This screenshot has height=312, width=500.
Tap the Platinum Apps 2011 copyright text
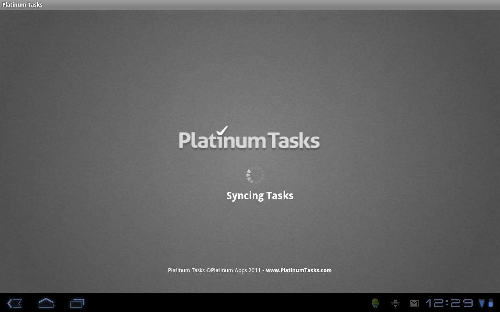coord(216,270)
